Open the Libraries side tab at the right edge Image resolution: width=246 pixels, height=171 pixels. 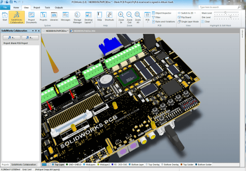pyautogui.click(x=243, y=34)
